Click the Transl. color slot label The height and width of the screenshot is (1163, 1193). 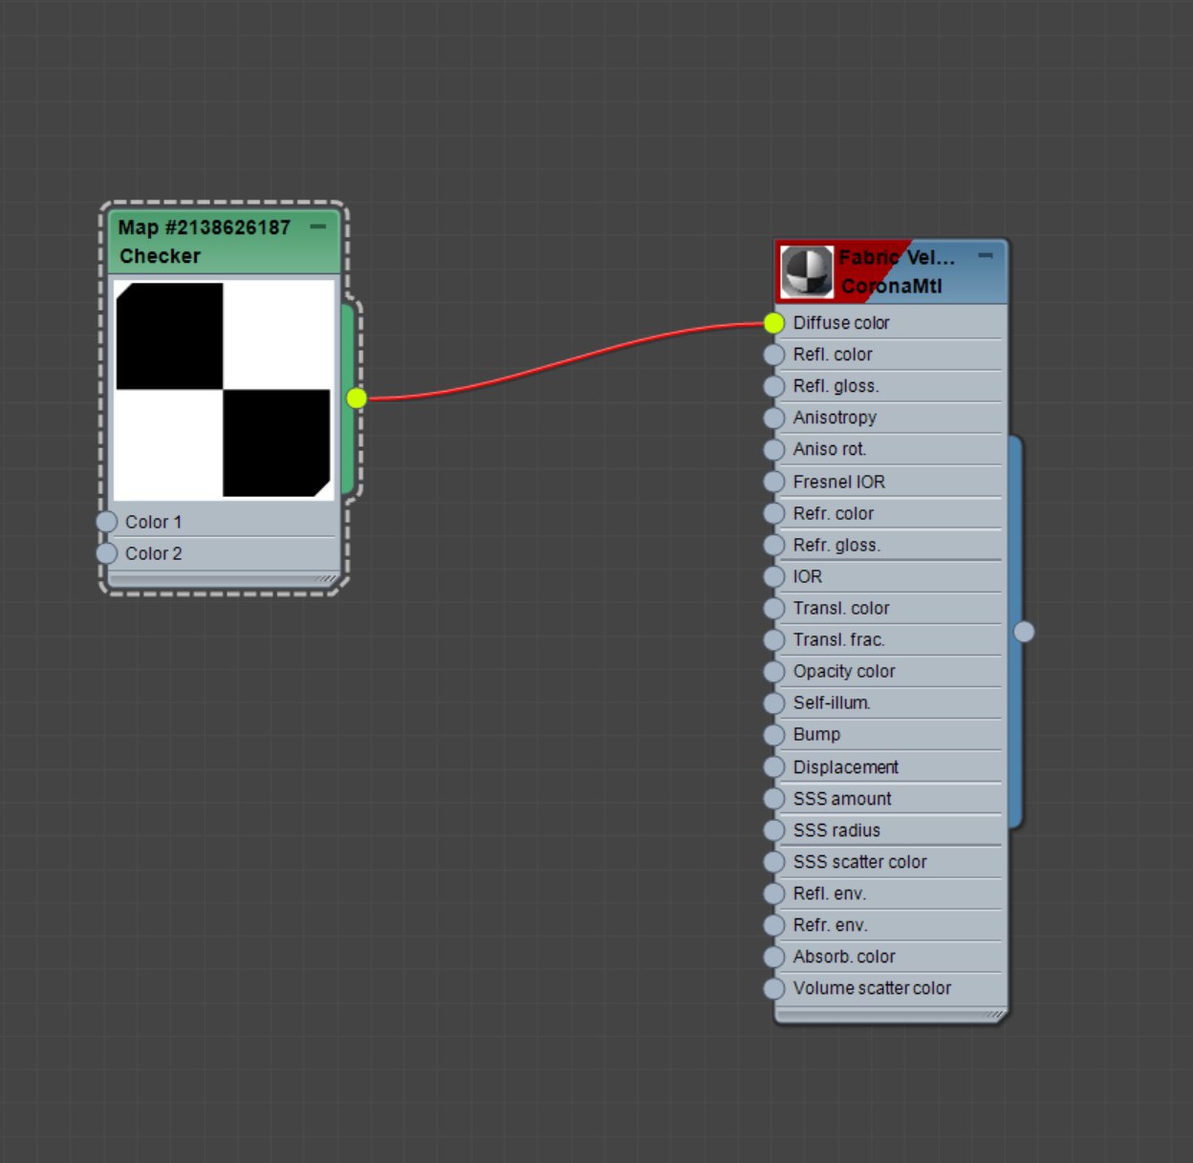[841, 608]
